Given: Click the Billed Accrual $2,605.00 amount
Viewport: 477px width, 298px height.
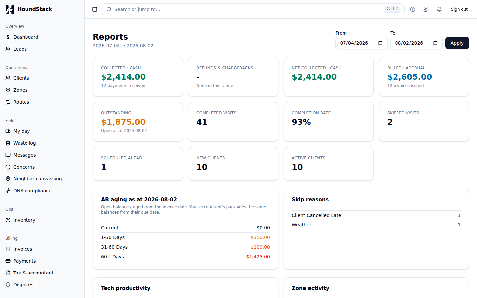Looking at the screenshot, I should 409,77.
